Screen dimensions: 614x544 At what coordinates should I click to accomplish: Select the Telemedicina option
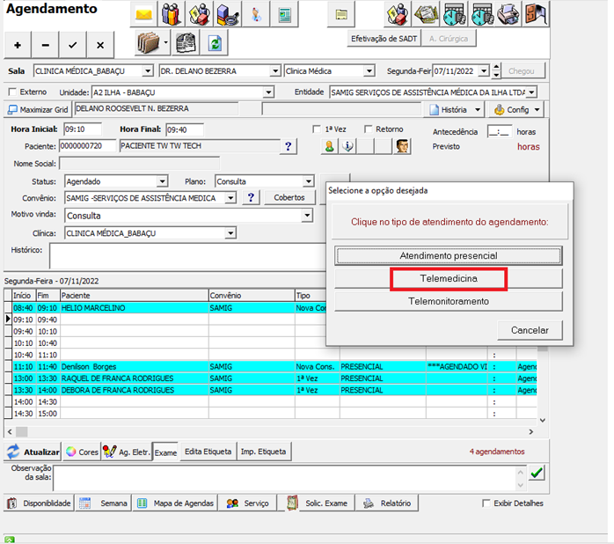449,279
